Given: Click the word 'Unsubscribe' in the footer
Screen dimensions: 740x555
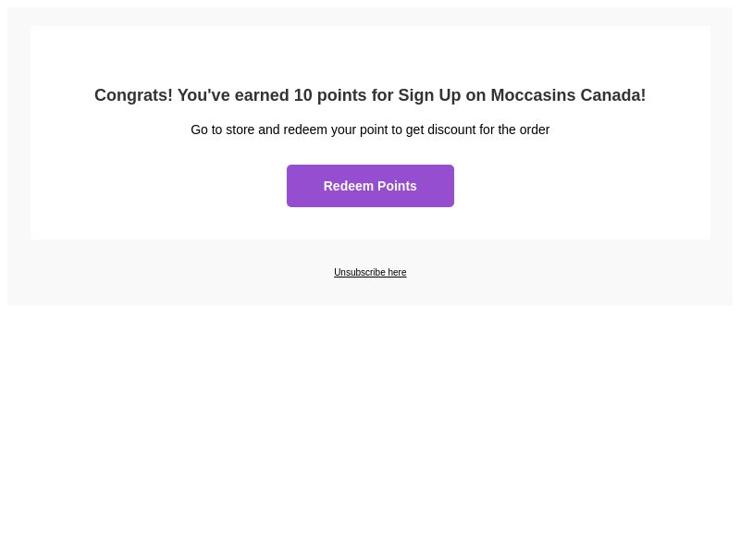Looking at the screenshot, I should [x=360, y=272].
